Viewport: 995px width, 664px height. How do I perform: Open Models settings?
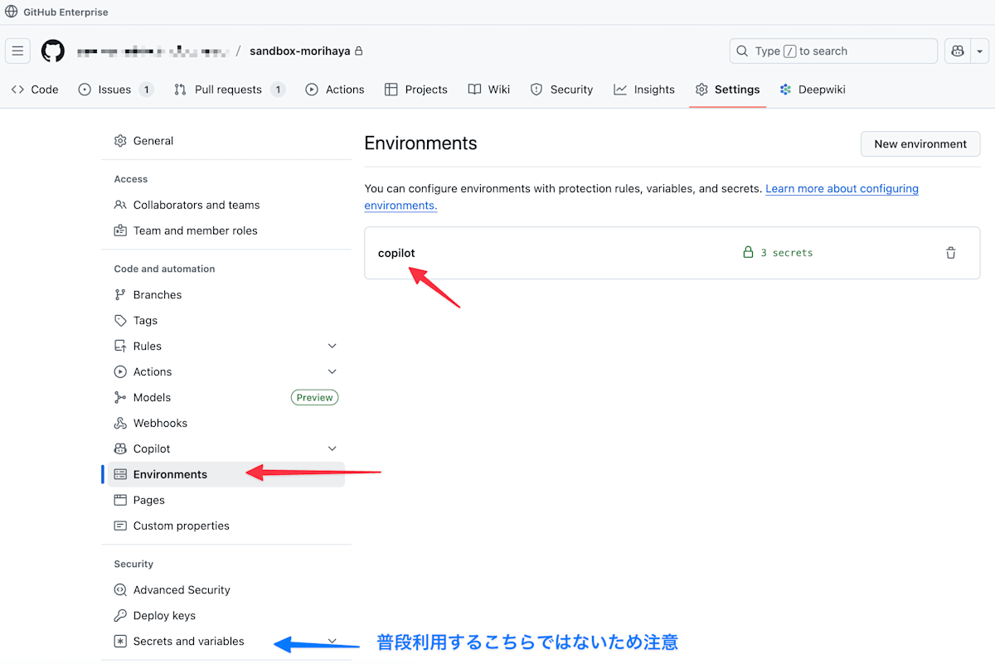pos(152,397)
